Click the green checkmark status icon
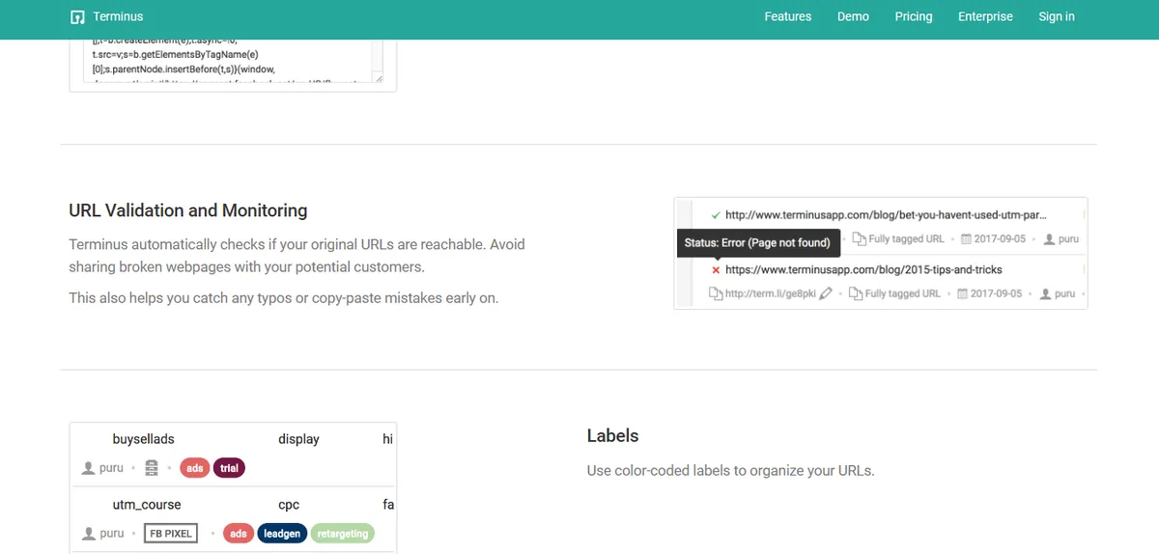This screenshot has width=1159, height=554. click(x=715, y=215)
